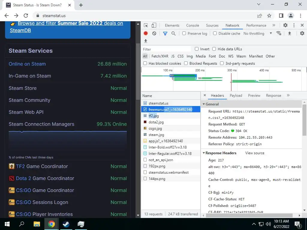The image size is (307, 230).
Task: Close the request details pane
Action: 205,95
